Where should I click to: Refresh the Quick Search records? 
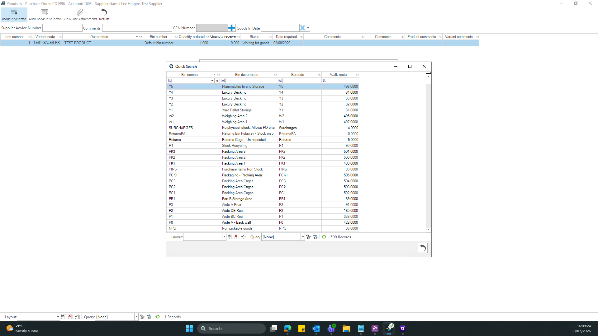(324, 237)
